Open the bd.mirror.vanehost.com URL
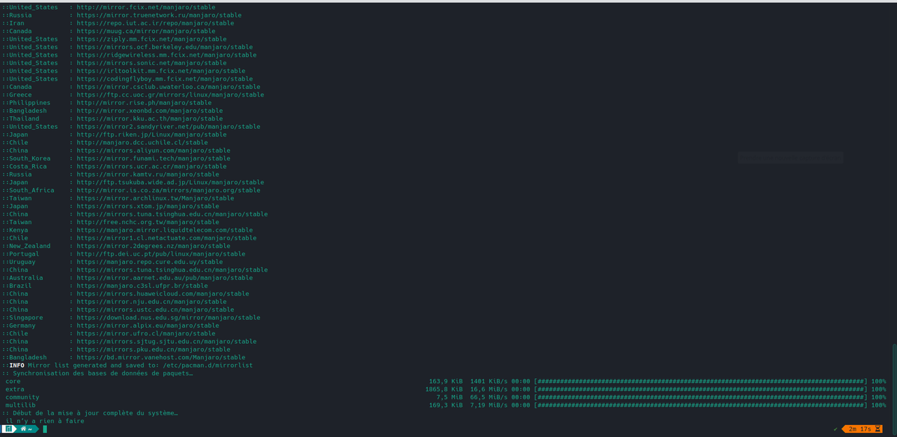Image resolution: width=897 pixels, height=437 pixels. click(x=161, y=357)
